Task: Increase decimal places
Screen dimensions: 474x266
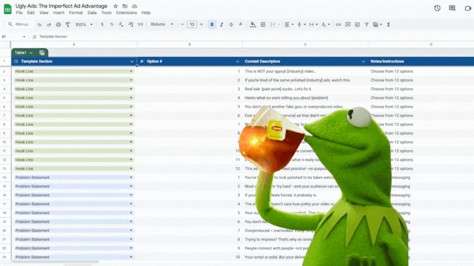Action: pos(131,24)
